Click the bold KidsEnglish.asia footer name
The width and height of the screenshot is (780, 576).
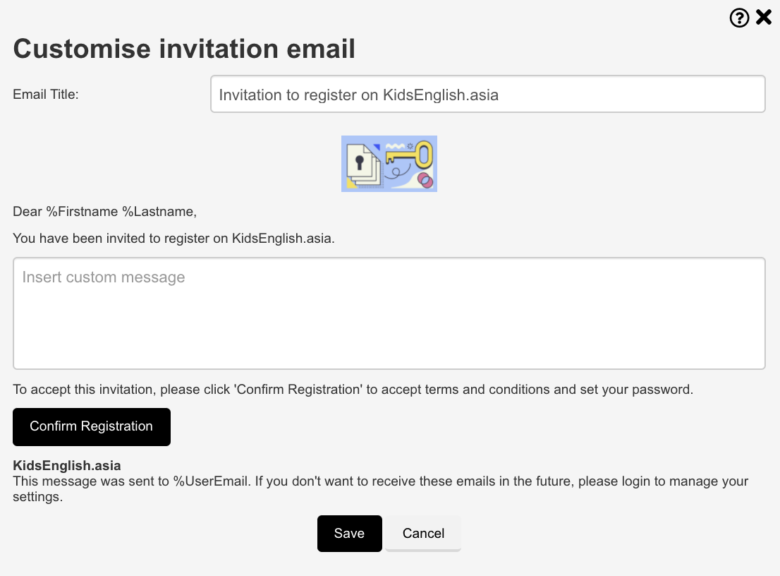(67, 466)
